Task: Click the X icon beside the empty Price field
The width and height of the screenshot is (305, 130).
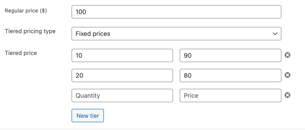Action: click(x=287, y=95)
